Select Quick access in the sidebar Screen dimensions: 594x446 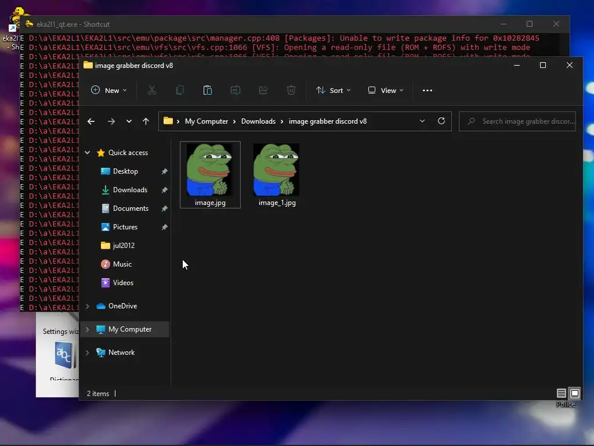tap(128, 153)
